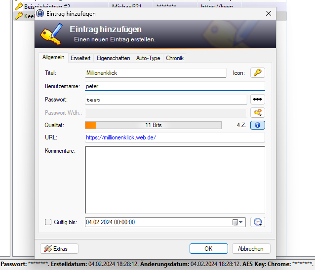Click the Erstelldatum entry in status bar
The image size is (315, 270).
[x=95, y=264]
